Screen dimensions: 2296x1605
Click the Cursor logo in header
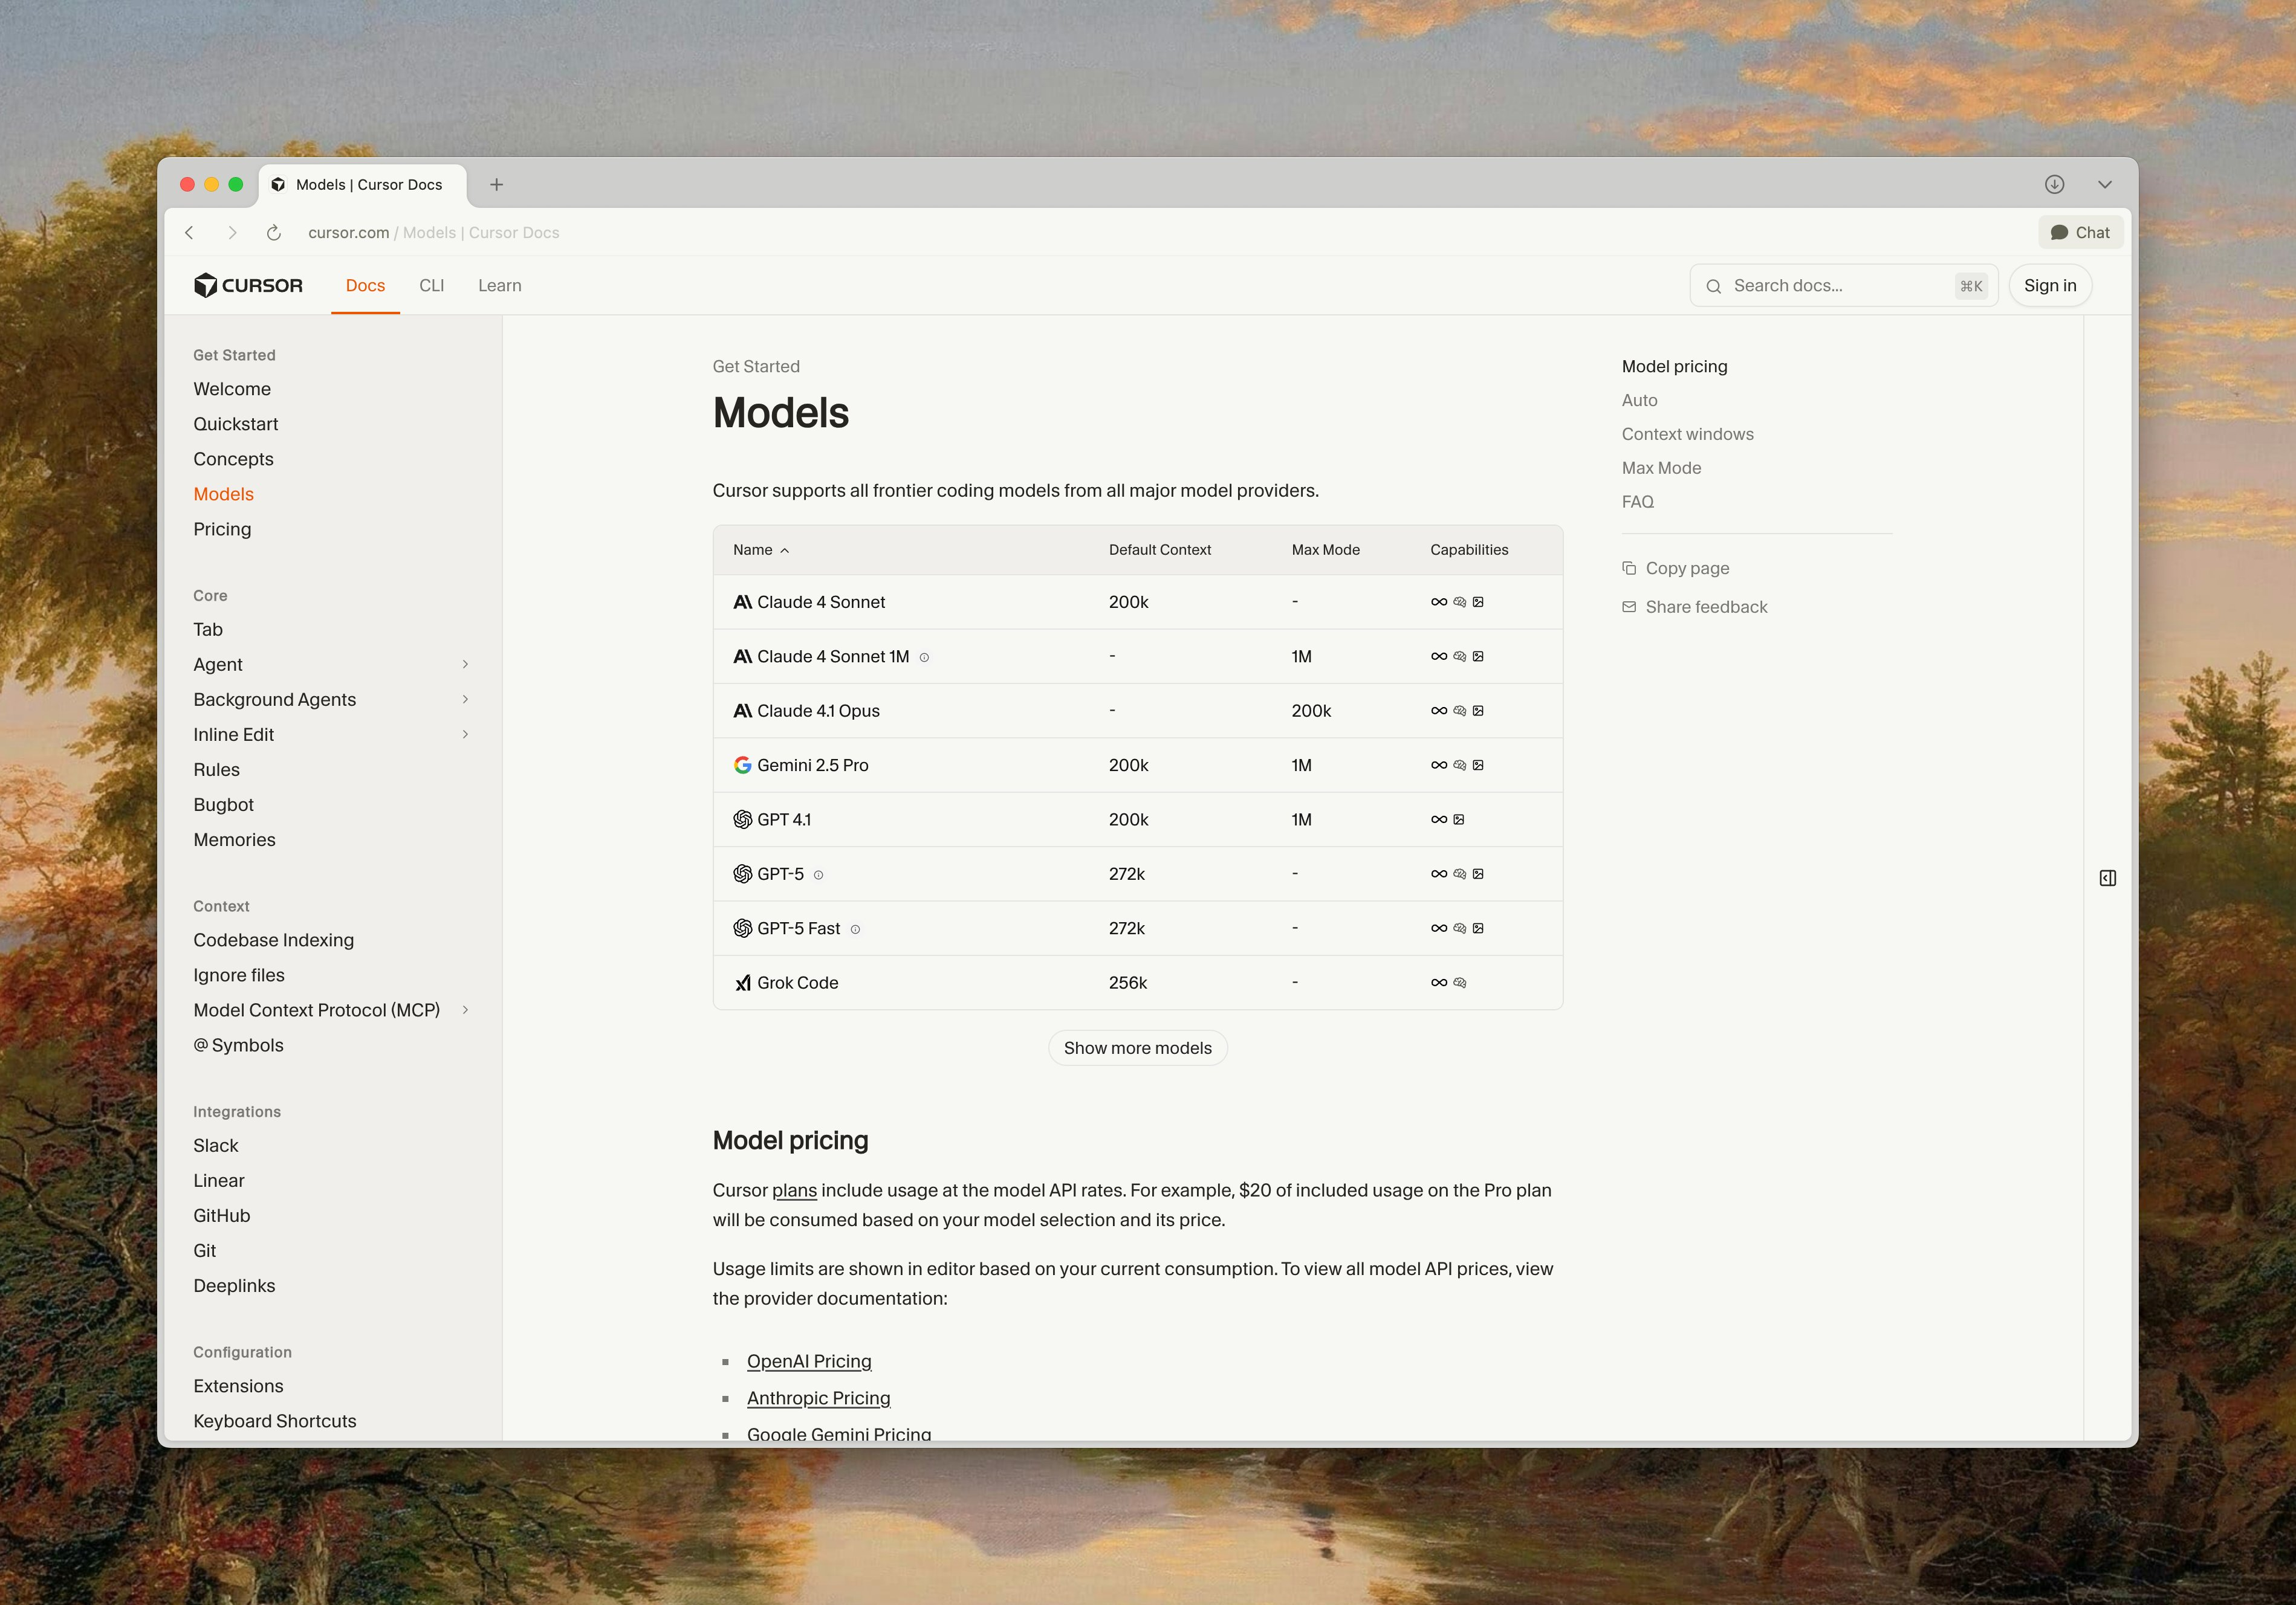248,286
